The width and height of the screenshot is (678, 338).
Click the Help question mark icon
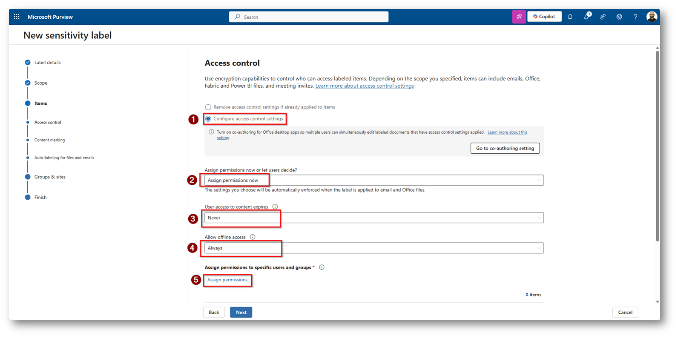point(635,17)
